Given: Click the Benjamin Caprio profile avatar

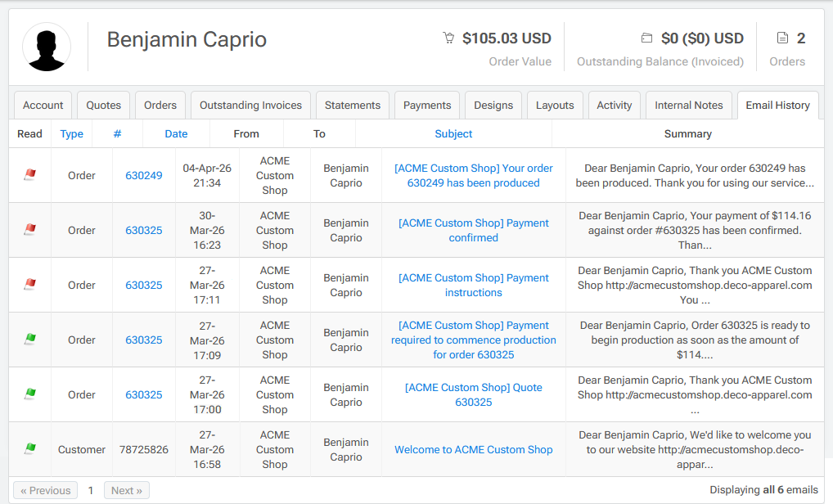Looking at the screenshot, I should coord(47,47).
